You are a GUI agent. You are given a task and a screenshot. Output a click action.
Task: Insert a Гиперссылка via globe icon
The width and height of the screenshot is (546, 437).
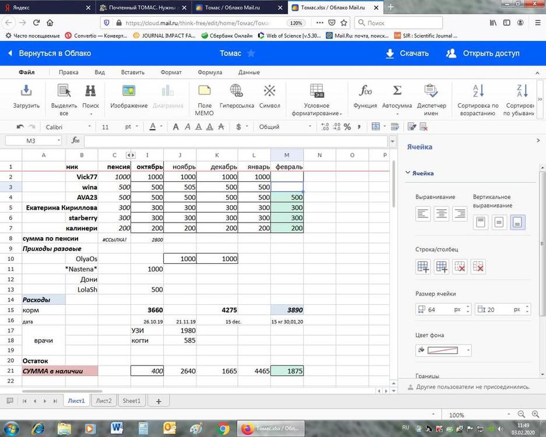pos(237,91)
